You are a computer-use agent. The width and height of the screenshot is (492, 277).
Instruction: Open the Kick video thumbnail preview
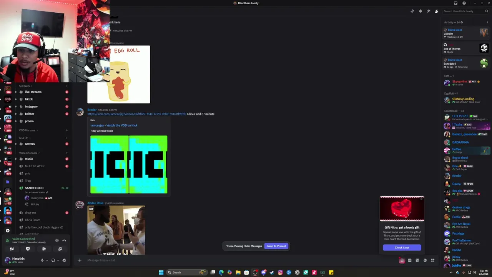tap(129, 164)
